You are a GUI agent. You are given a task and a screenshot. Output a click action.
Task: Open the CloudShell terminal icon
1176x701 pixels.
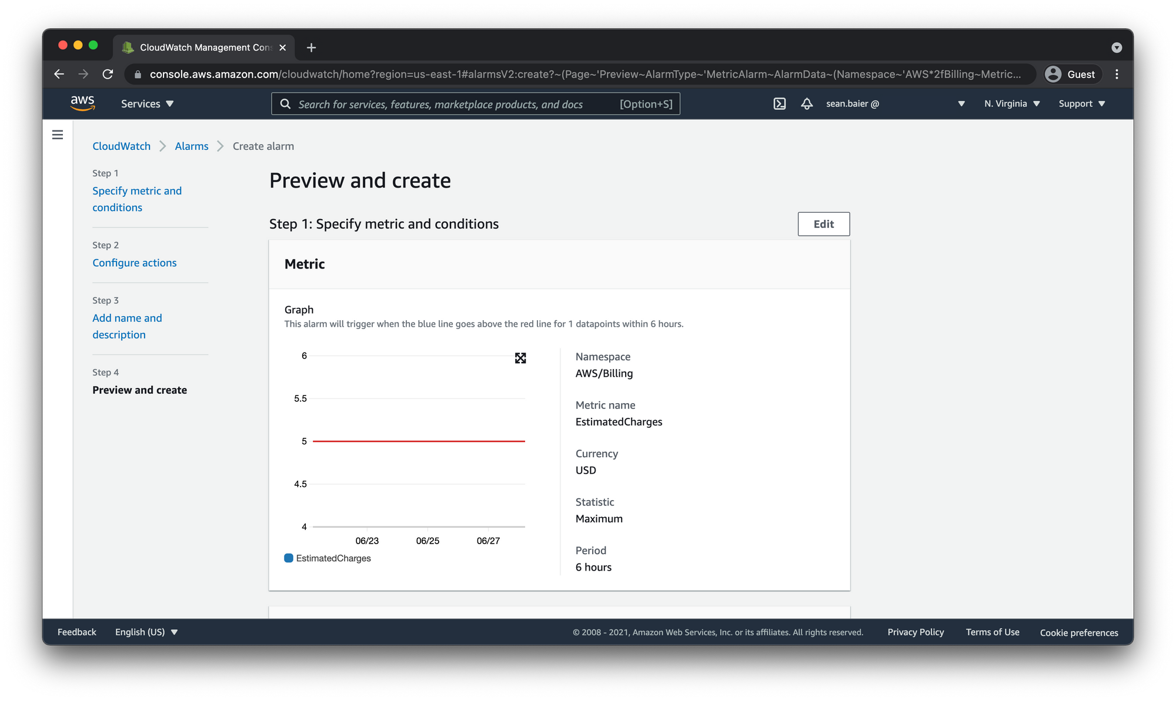[779, 104]
